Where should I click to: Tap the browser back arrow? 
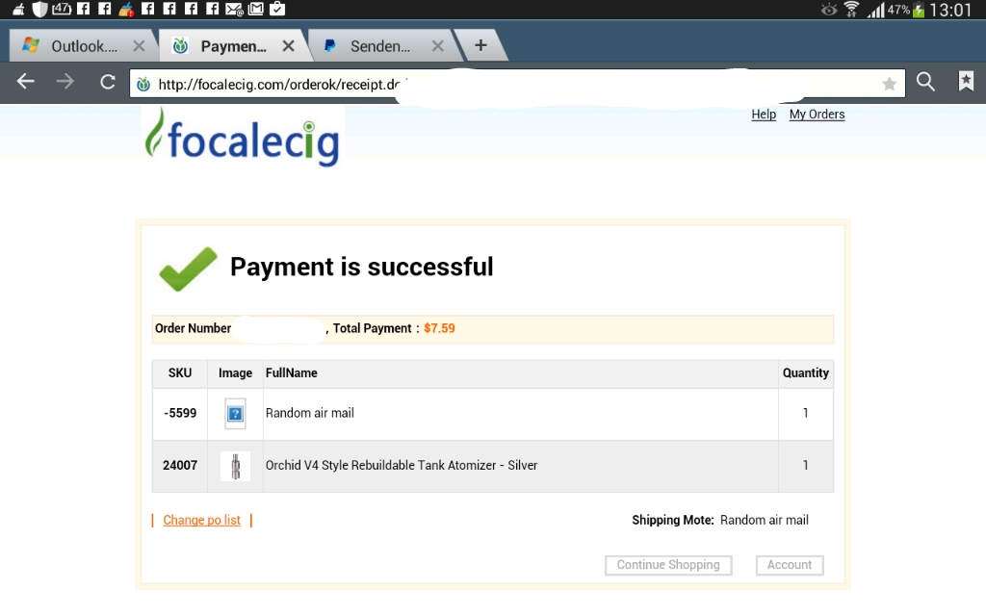click(26, 82)
